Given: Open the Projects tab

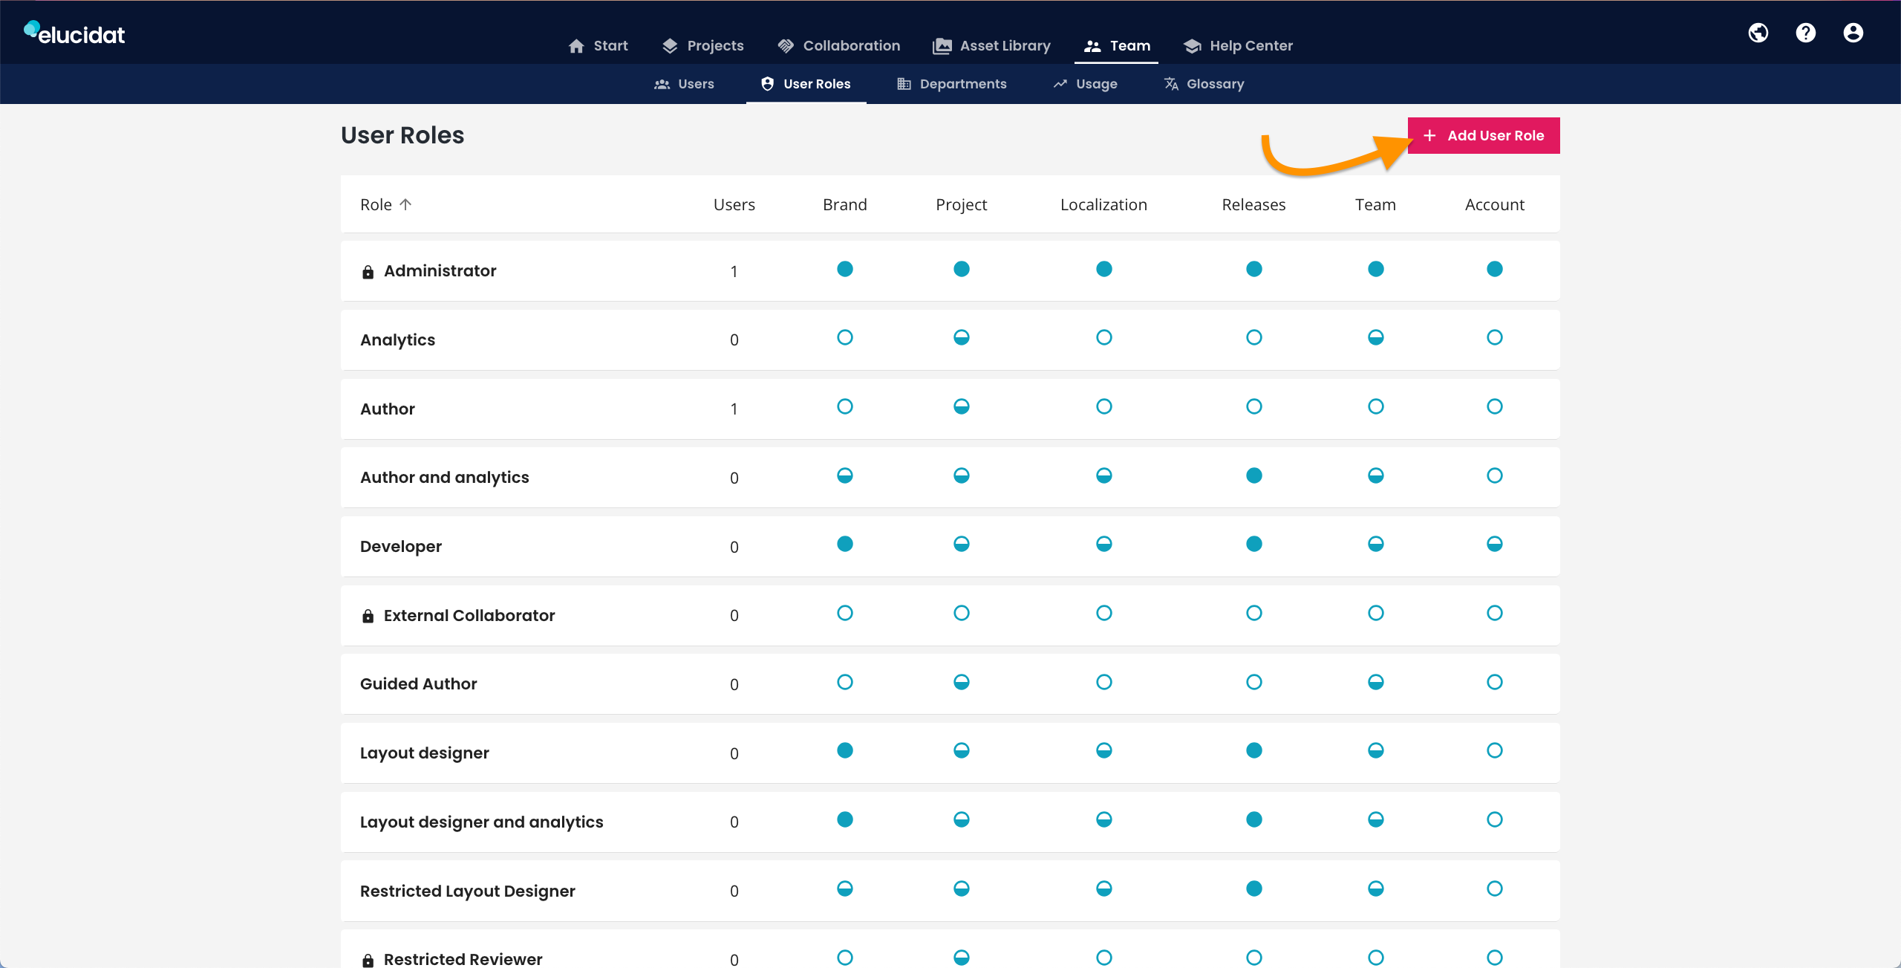Looking at the screenshot, I should coord(702,45).
